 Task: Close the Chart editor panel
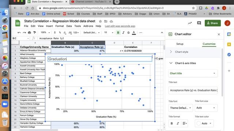click(219, 34)
